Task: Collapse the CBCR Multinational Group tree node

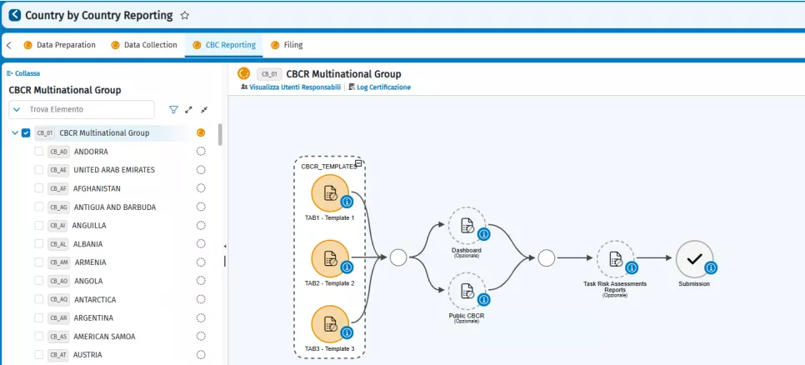Action: click(x=14, y=133)
